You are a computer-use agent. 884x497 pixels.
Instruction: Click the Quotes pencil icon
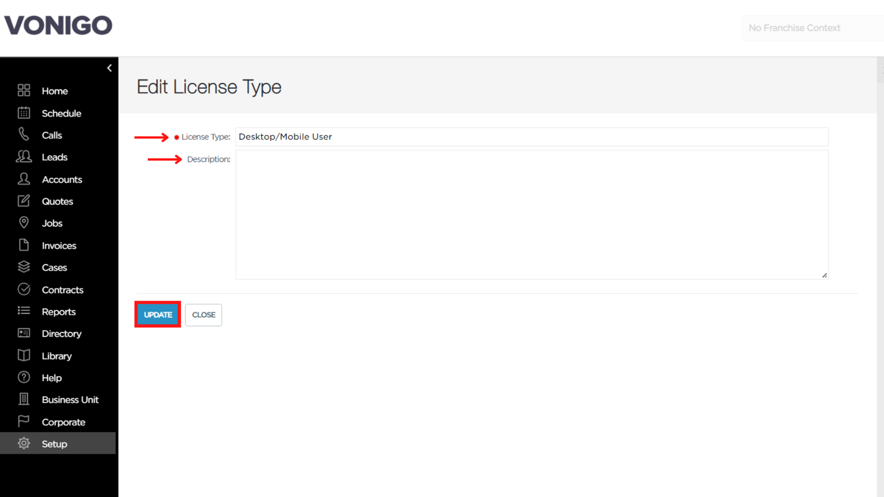[24, 201]
